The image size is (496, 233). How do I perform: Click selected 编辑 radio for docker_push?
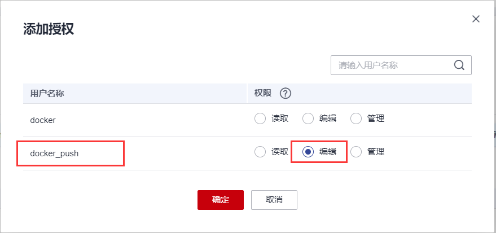pyautogui.click(x=308, y=152)
